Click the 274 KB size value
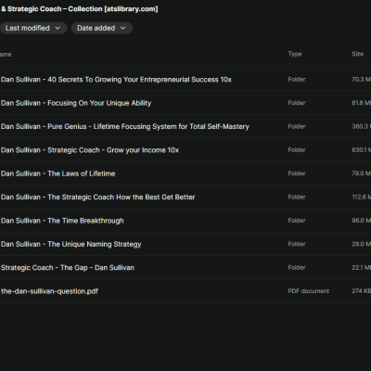 coord(361,291)
